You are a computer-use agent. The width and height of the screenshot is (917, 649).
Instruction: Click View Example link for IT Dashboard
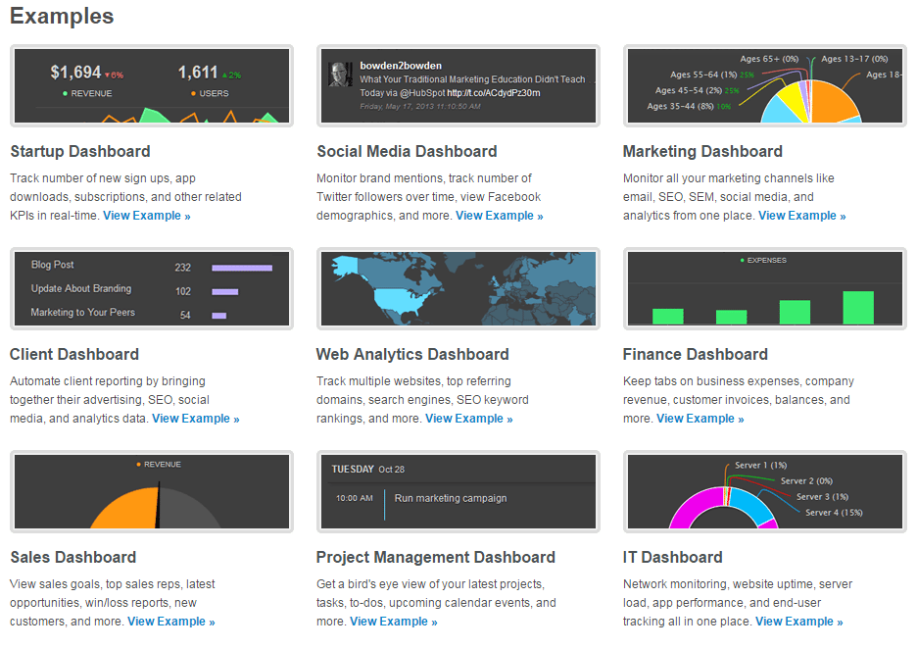point(798,622)
